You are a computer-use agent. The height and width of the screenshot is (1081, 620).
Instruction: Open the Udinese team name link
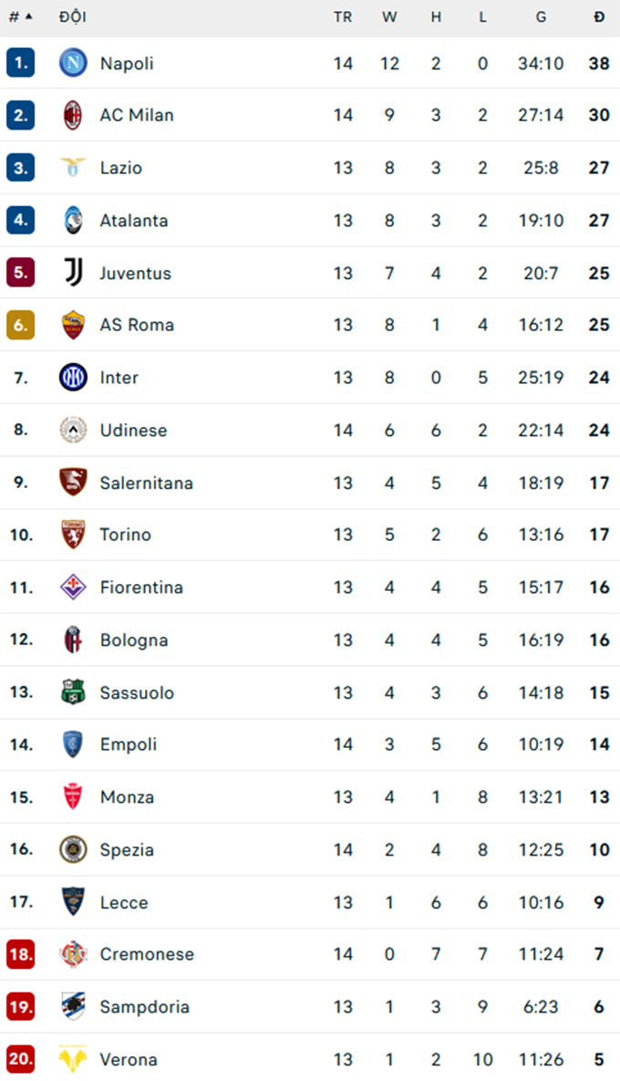pyautogui.click(x=133, y=430)
